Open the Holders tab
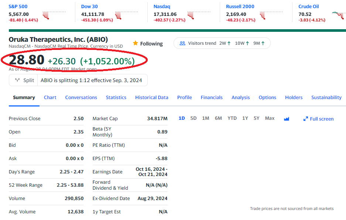 click(x=294, y=97)
